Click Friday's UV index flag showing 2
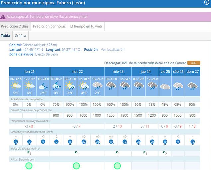 (165, 153)
